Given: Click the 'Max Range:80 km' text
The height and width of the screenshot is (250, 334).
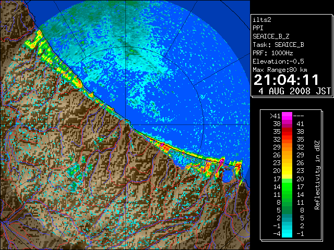Looking at the screenshot, I should point(280,70).
